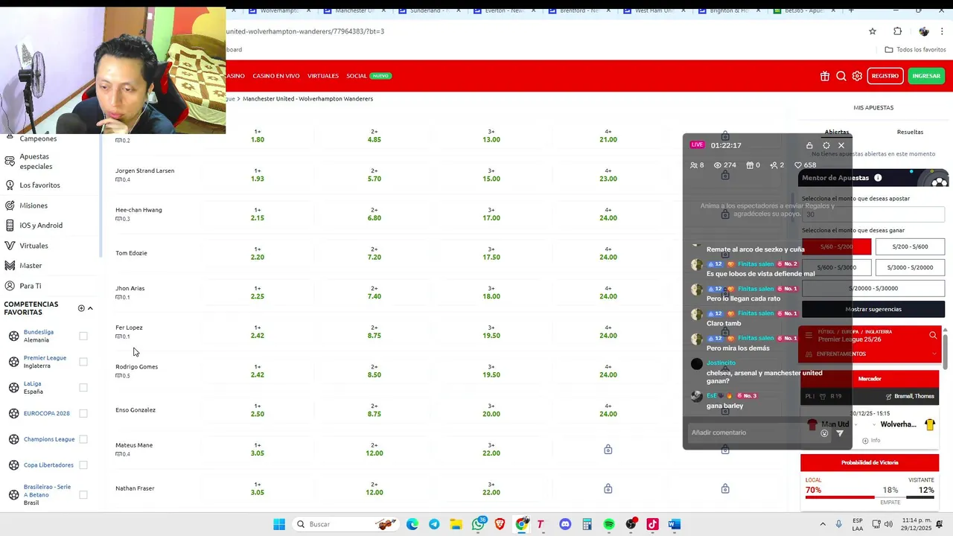Viewport: 953px width, 536px height.
Task: Click the REGISTRO button
Action: [885, 76]
